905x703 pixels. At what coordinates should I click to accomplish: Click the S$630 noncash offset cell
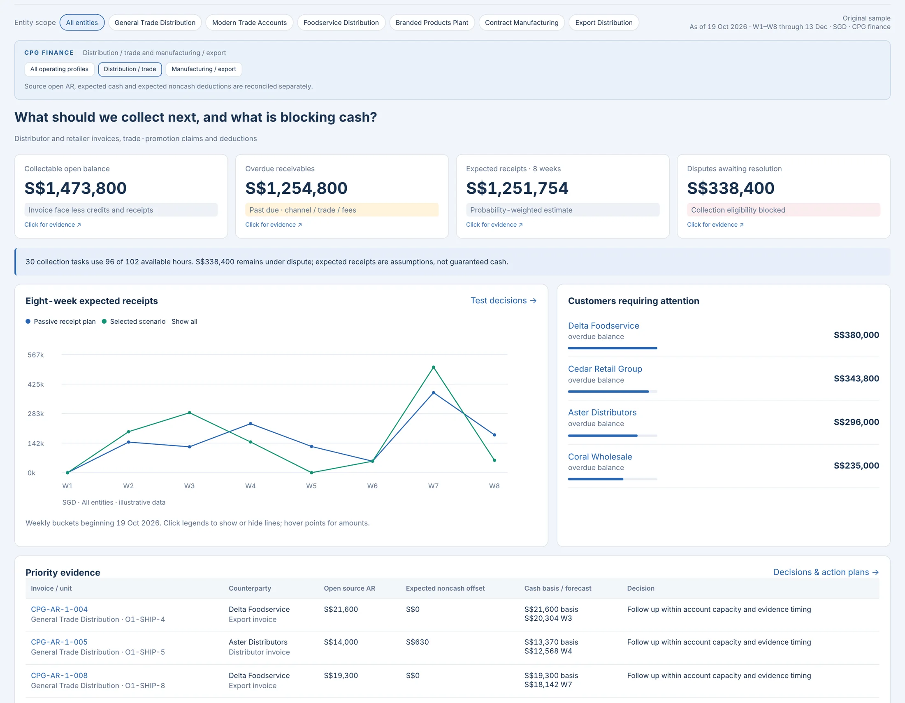tap(417, 642)
